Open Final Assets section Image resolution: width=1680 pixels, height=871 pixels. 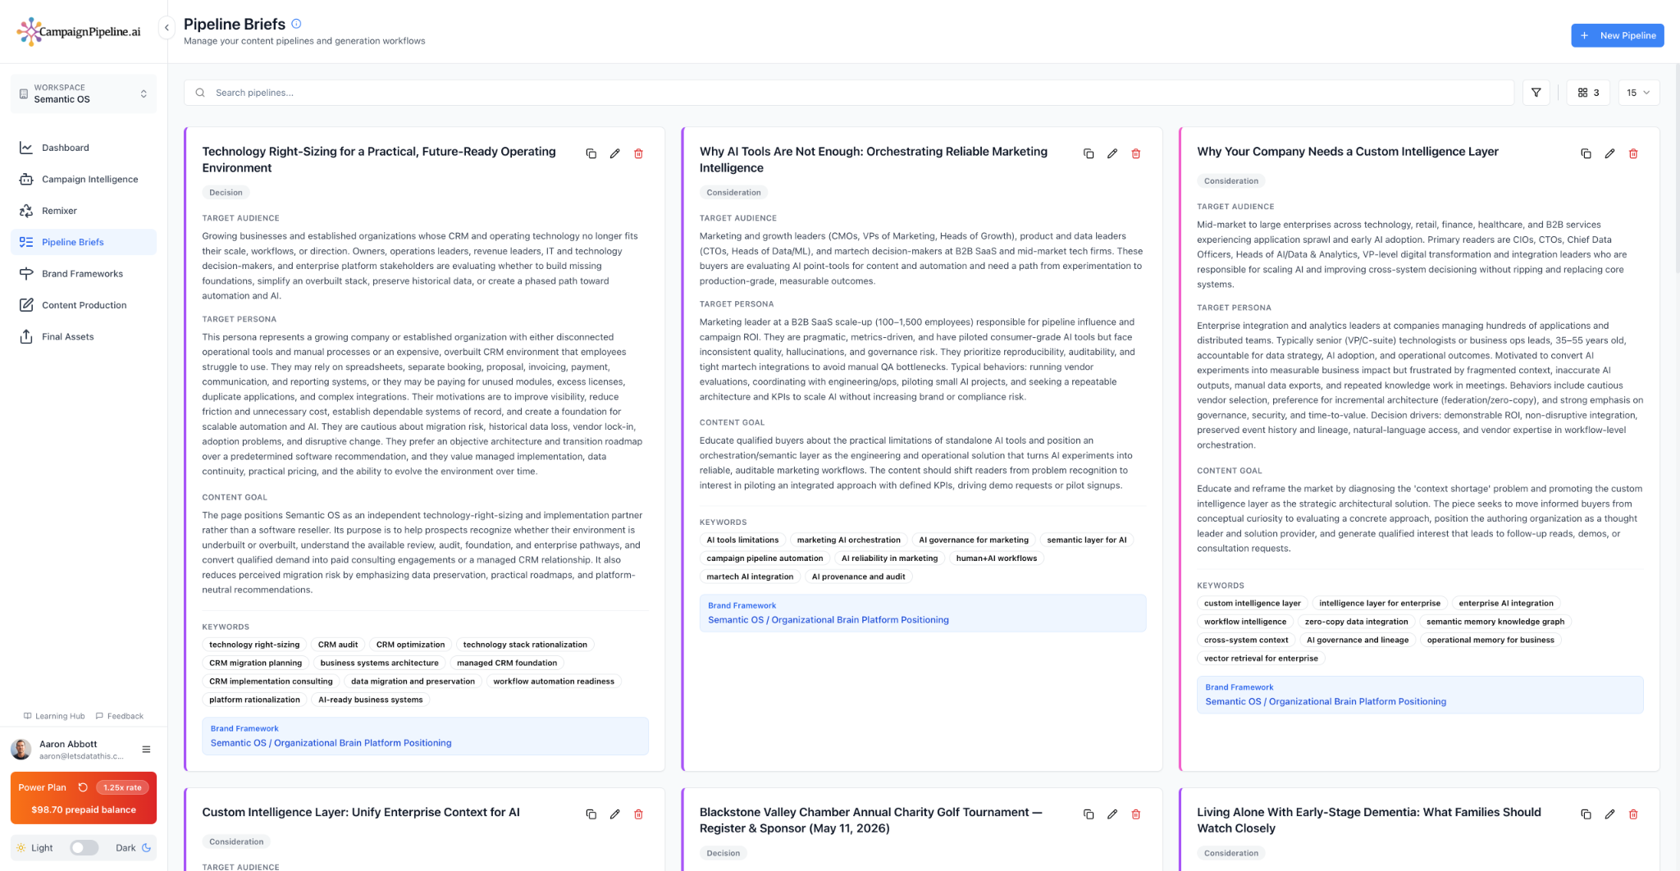click(84, 337)
